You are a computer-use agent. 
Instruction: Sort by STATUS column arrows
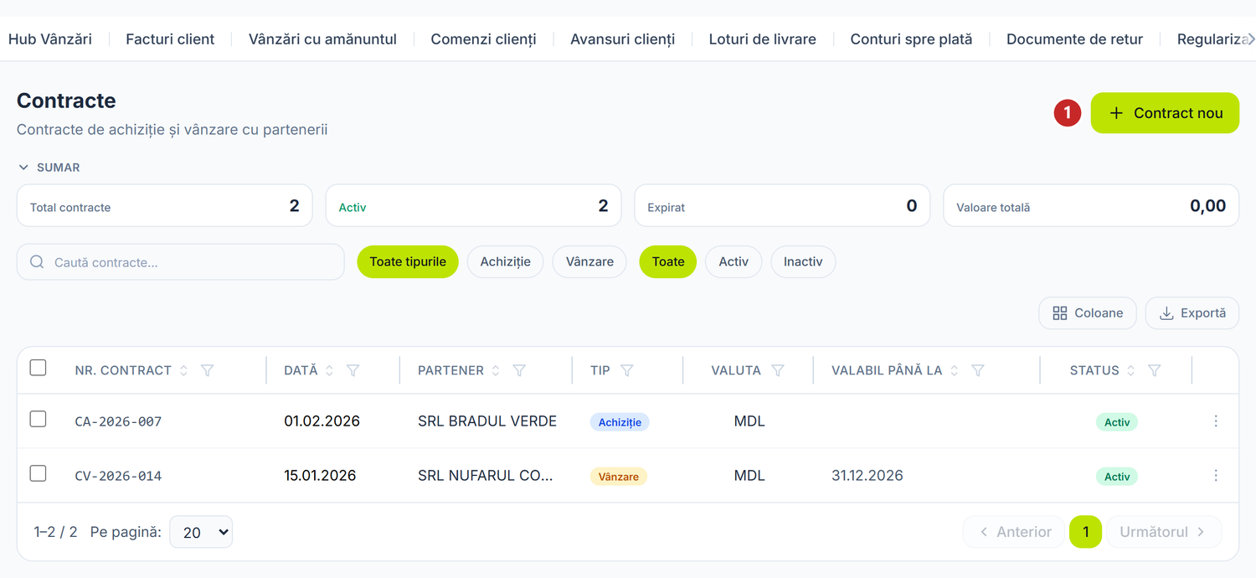click(1130, 370)
